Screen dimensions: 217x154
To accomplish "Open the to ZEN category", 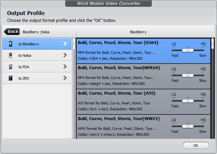I will [37, 78].
